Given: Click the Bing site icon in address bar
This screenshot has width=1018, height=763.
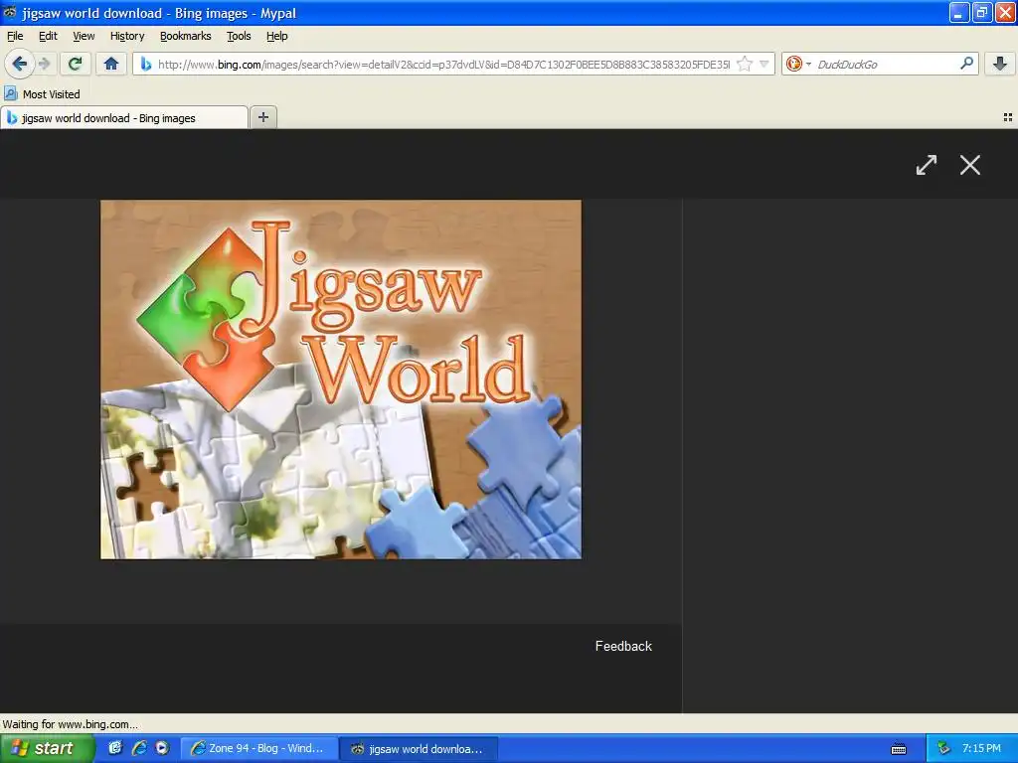Looking at the screenshot, I should [x=146, y=64].
